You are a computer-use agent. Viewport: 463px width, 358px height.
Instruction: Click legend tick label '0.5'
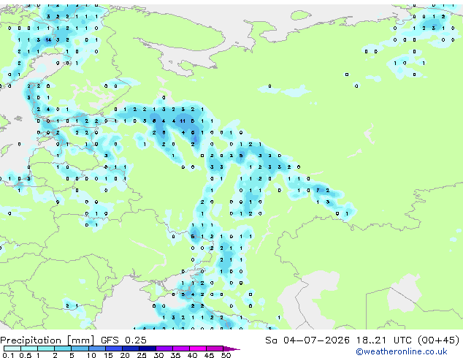point(26,355)
